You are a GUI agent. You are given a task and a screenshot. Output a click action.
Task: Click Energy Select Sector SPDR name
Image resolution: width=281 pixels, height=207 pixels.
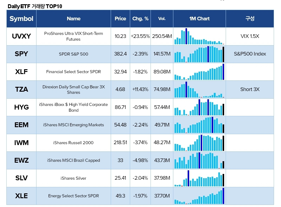74,196
